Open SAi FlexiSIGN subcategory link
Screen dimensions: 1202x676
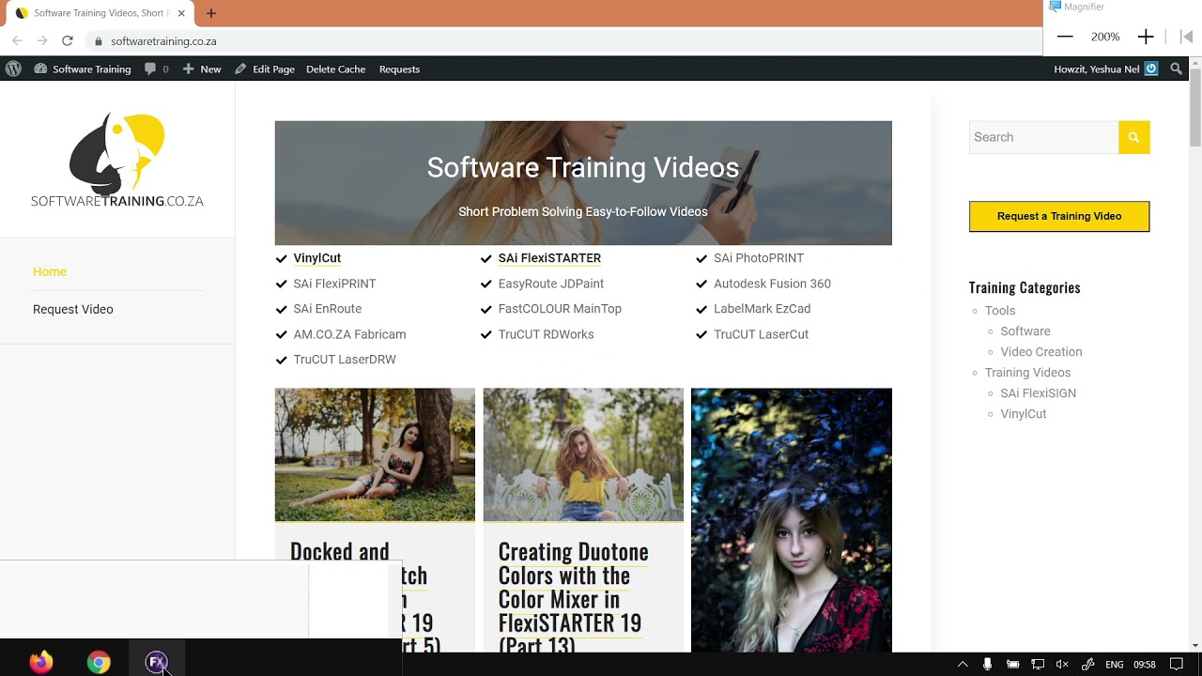[x=1038, y=393]
